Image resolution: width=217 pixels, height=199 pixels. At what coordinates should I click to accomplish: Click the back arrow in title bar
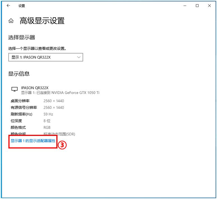[8, 6]
